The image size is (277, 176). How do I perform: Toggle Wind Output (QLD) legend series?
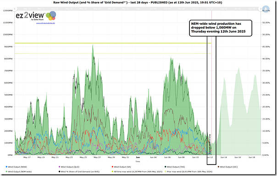click(69, 167)
